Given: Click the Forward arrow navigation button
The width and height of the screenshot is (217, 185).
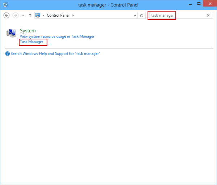Looking at the screenshot, I should (x=16, y=15).
